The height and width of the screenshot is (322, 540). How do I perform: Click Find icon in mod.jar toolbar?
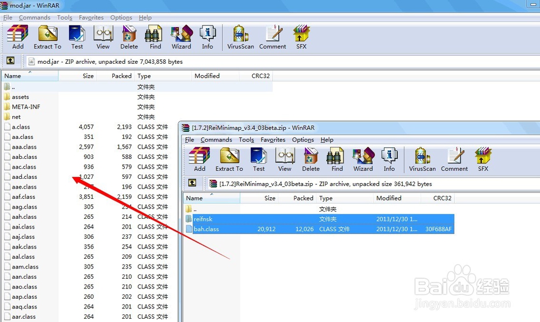(x=155, y=37)
